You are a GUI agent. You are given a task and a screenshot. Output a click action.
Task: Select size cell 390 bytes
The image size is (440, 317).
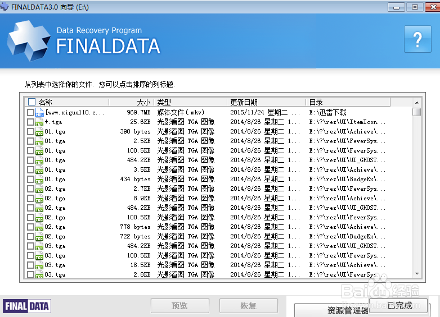135,131
